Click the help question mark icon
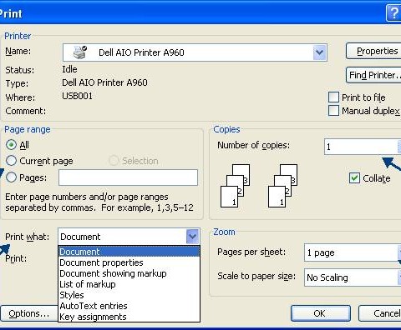Viewport: 401px width, 330px height. 393,13
